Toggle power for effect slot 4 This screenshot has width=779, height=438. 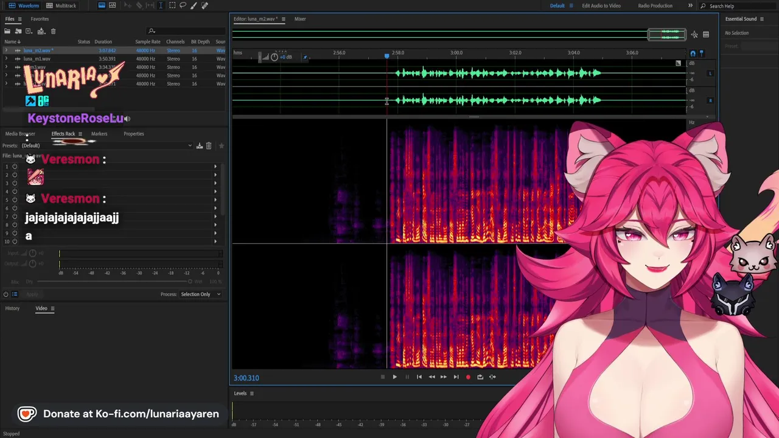(15, 191)
